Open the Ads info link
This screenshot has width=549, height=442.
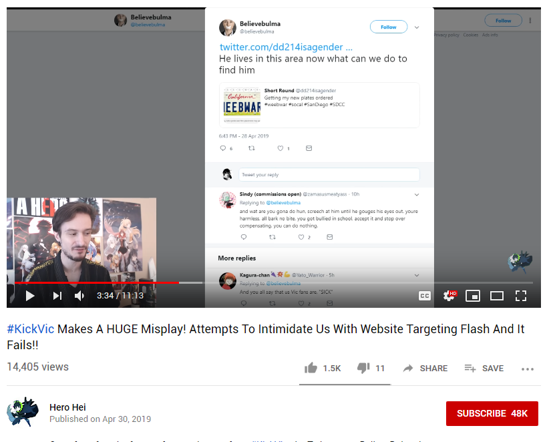(490, 35)
